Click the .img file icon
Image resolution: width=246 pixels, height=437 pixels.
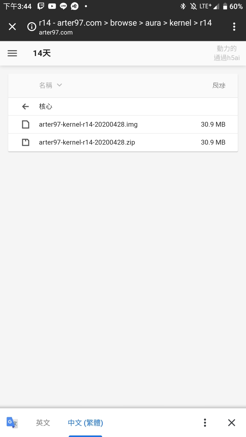tap(26, 124)
